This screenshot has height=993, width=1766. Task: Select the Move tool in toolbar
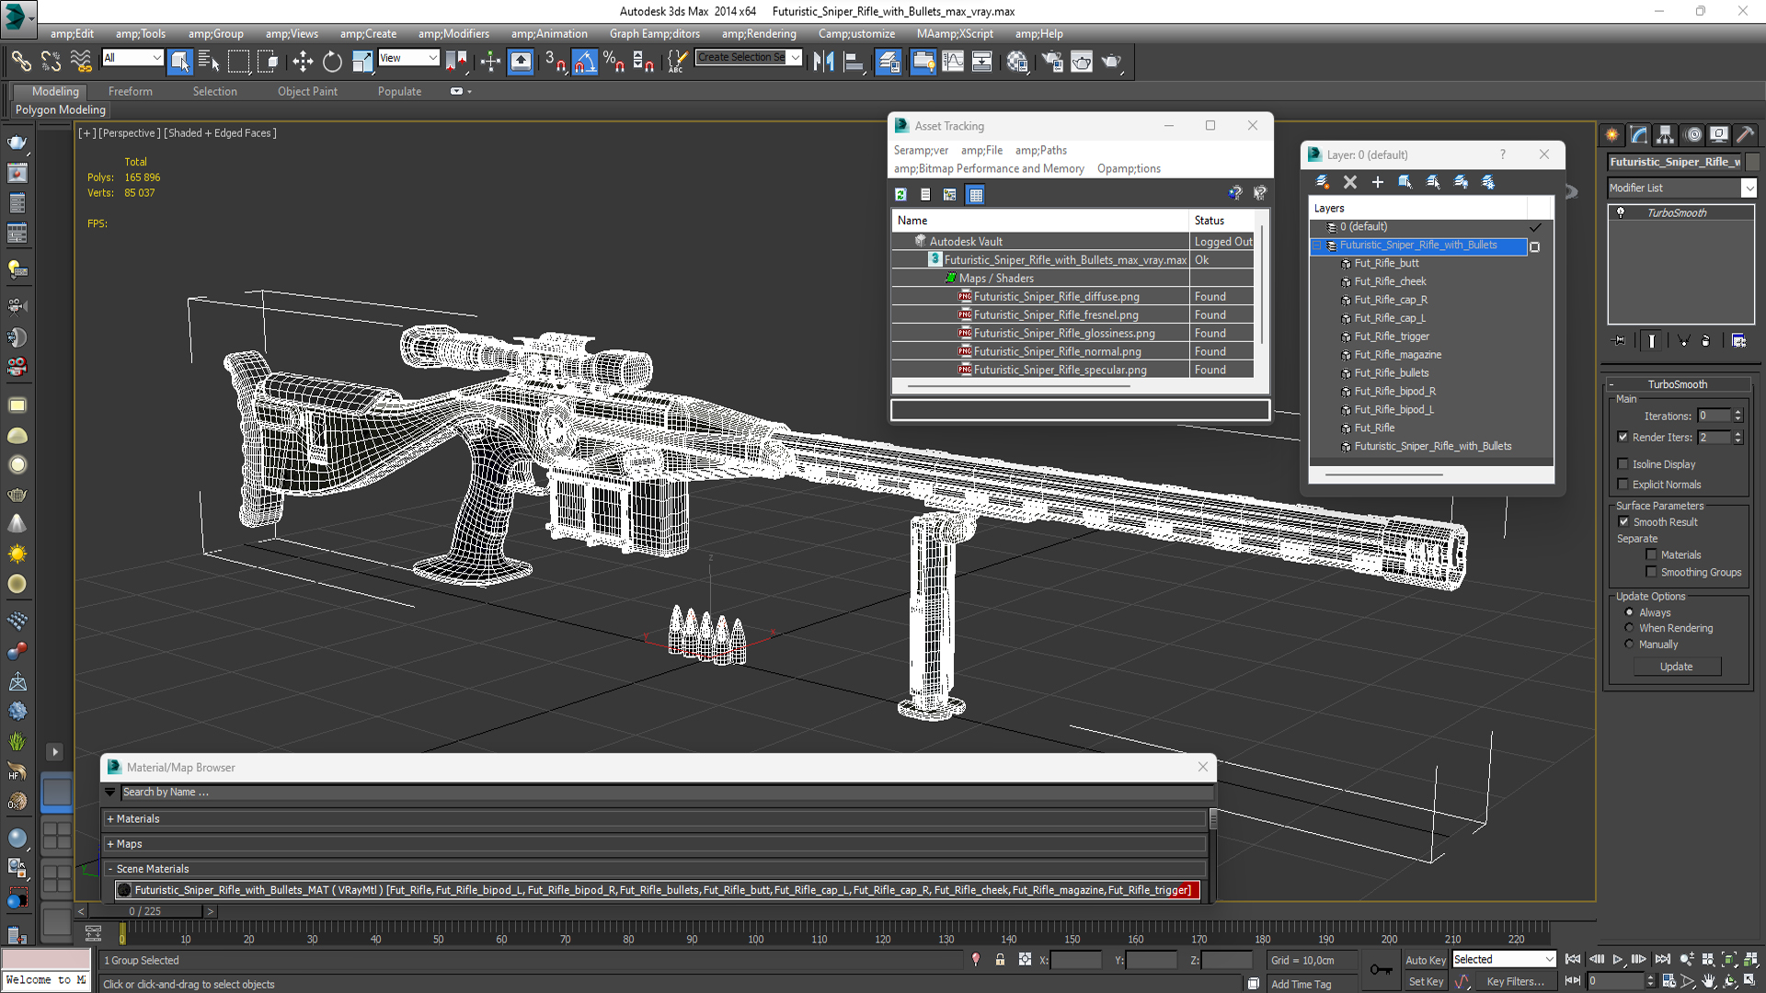point(303,62)
